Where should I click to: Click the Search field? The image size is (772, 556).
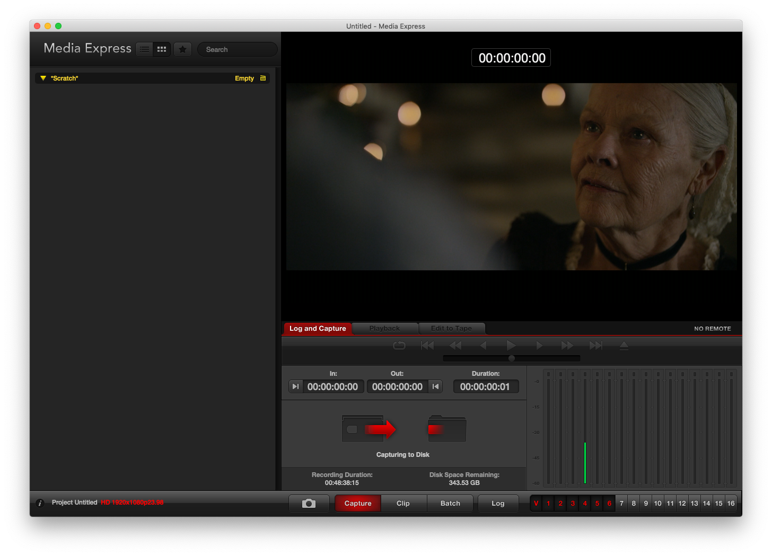coord(238,49)
